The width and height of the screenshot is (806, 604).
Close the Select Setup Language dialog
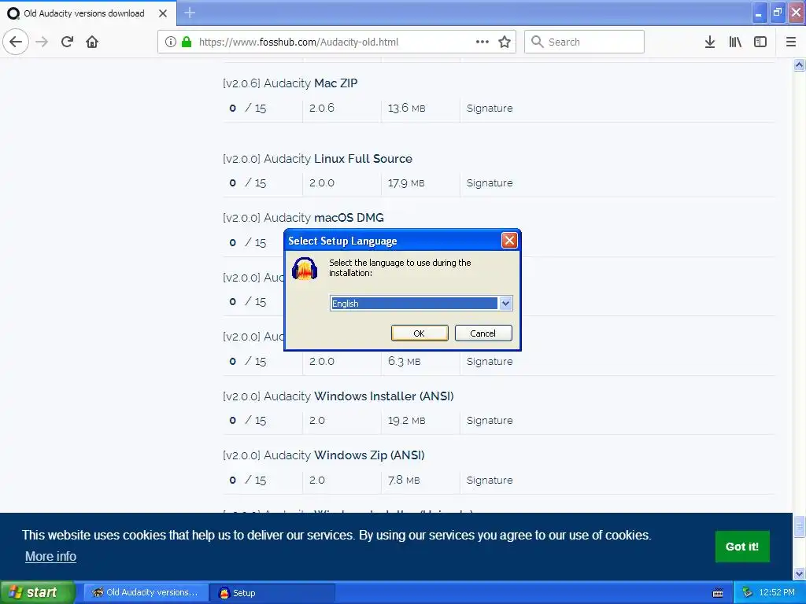[x=509, y=241]
